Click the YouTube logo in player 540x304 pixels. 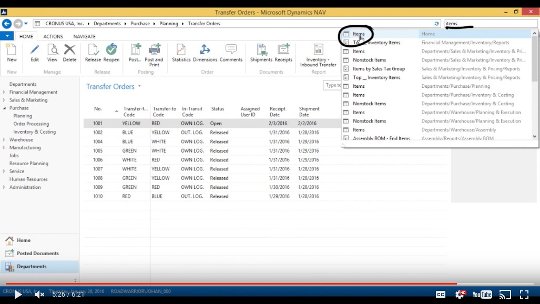point(482,295)
